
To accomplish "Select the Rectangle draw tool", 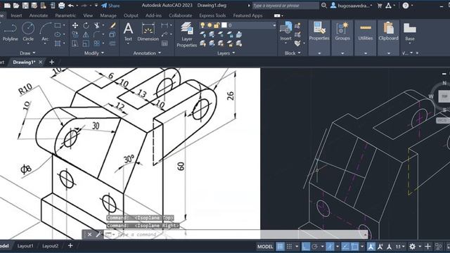I will click(58, 25).
